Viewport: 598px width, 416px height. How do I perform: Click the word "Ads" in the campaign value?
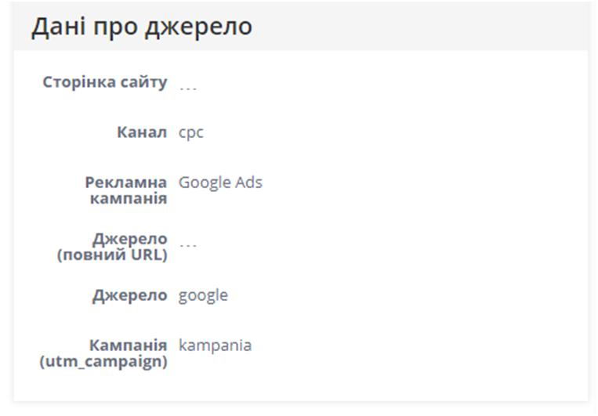click(x=248, y=183)
